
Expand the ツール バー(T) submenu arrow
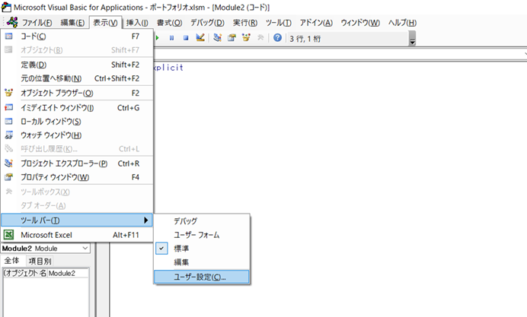(x=146, y=220)
